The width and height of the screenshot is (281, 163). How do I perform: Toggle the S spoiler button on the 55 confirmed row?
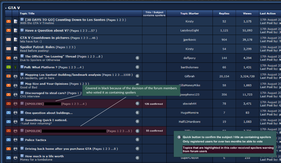[138, 131]
